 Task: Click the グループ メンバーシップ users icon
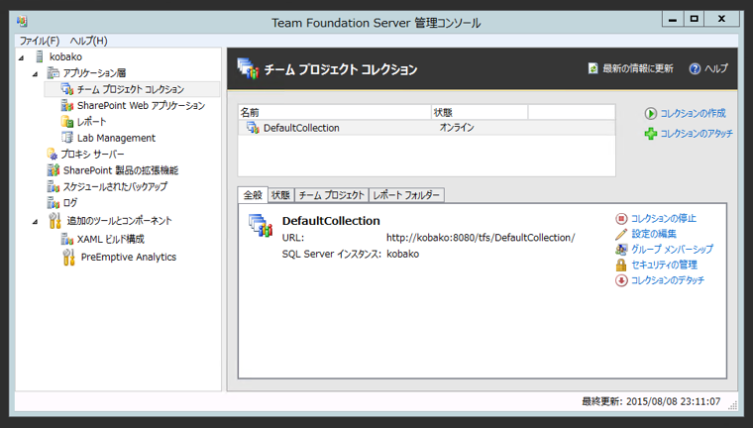[x=621, y=250]
